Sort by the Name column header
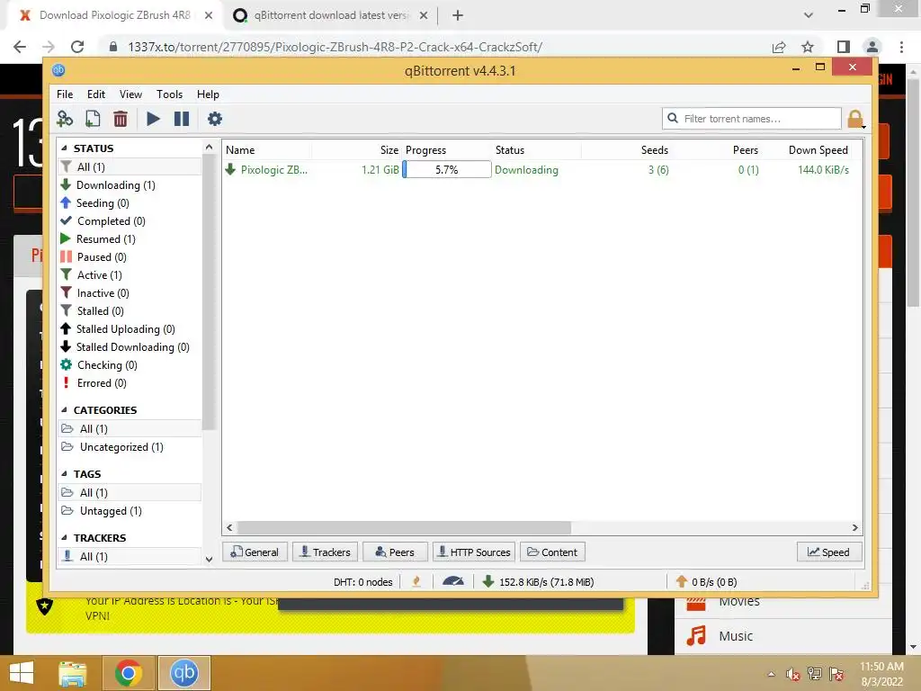921x691 pixels. click(x=240, y=150)
